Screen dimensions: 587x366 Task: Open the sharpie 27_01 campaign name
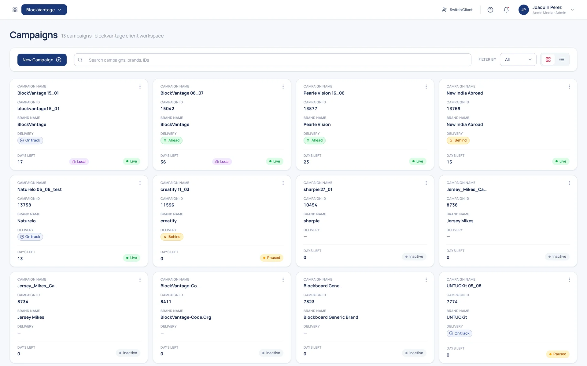pos(318,189)
